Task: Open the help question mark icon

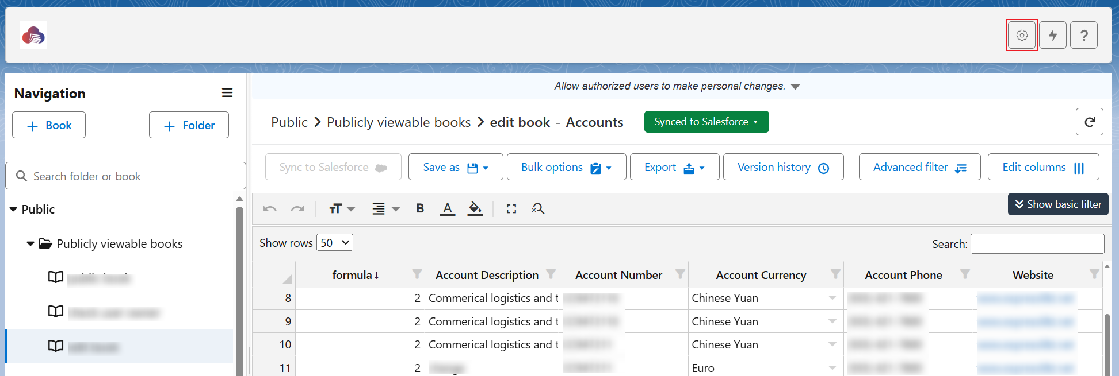Action: [x=1084, y=36]
